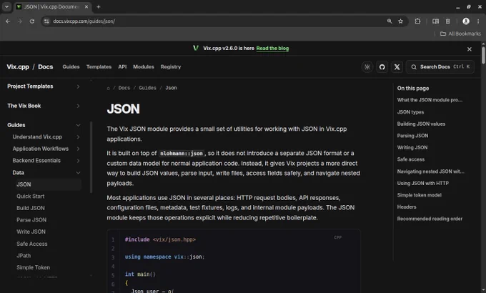Open the Guides navigation item

click(71, 67)
